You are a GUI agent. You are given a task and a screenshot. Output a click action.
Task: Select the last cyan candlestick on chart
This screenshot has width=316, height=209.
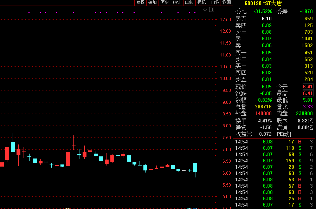point(195,167)
